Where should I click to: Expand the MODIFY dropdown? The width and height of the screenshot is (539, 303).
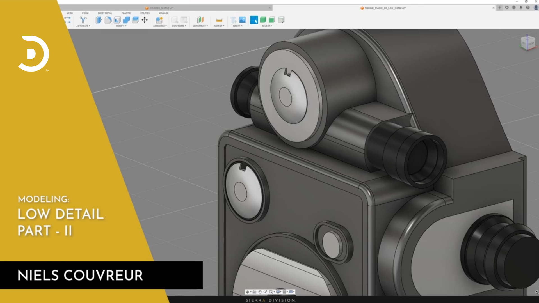tap(121, 26)
